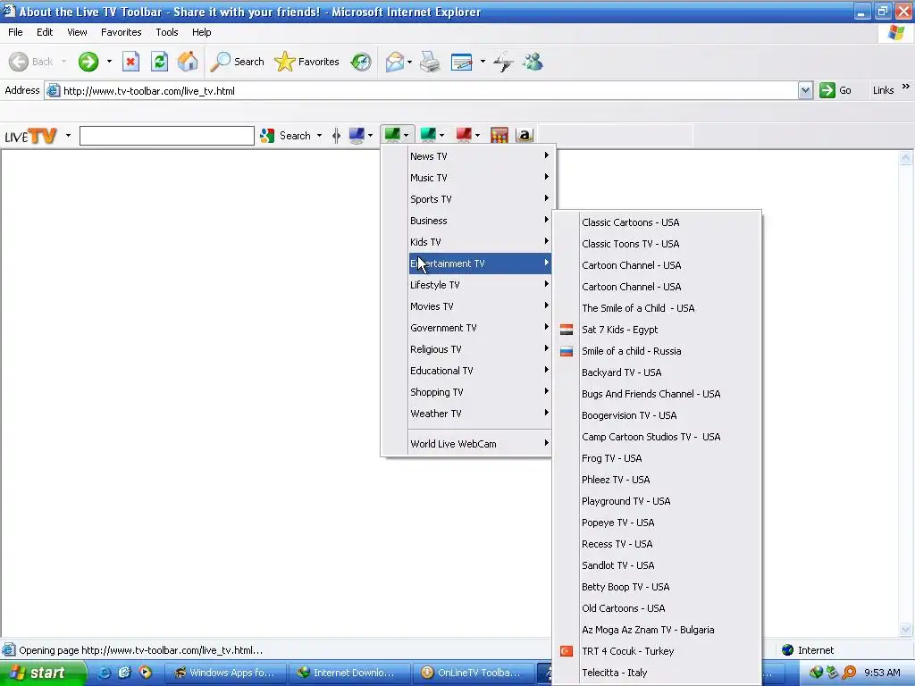Select Classic Cartoons - USA channel
This screenshot has width=915, height=686.
(x=657, y=222)
